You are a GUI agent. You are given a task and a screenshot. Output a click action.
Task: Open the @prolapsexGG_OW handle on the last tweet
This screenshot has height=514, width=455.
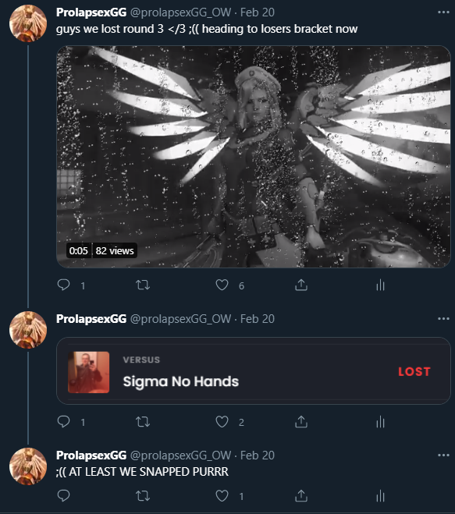181,456
